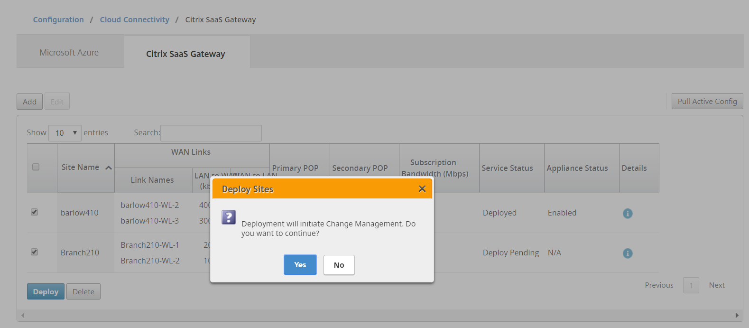The width and height of the screenshot is (749, 328).
Task: Select the Citrix SaaS Gateway tab
Action: pos(185,54)
